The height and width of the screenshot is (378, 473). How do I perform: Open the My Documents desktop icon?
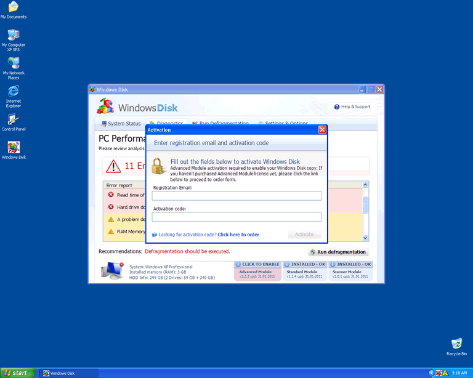(14, 7)
